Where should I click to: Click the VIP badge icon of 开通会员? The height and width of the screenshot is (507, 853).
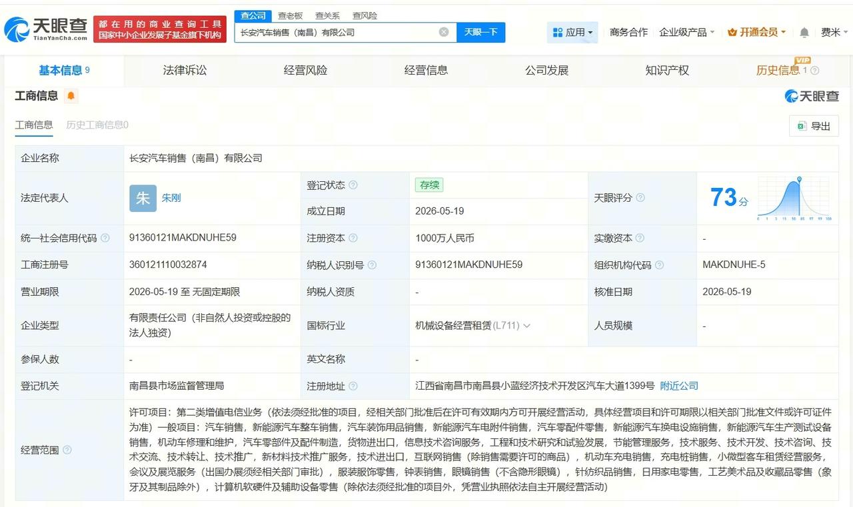pyautogui.click(x=732, y=32)
